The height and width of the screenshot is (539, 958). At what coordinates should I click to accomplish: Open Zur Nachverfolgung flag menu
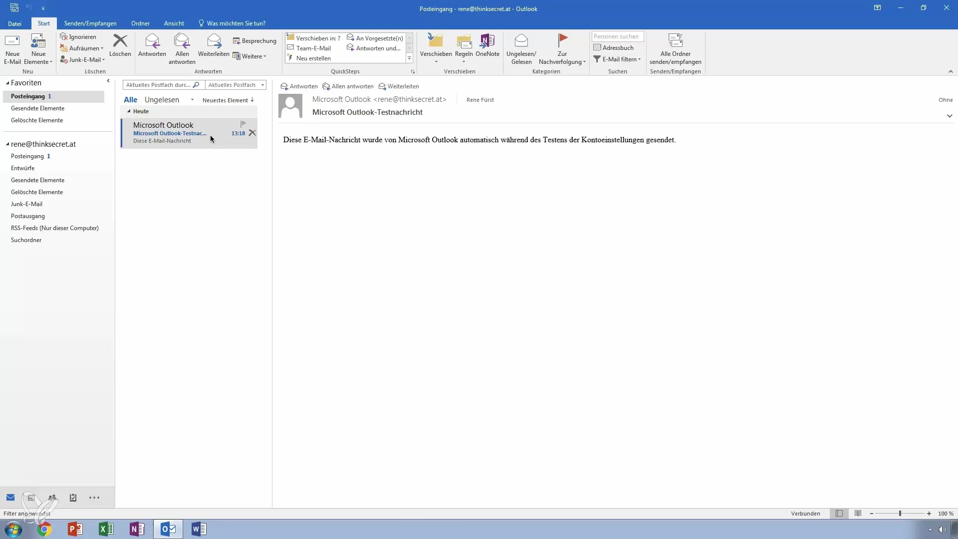click(x=562, y=49)
